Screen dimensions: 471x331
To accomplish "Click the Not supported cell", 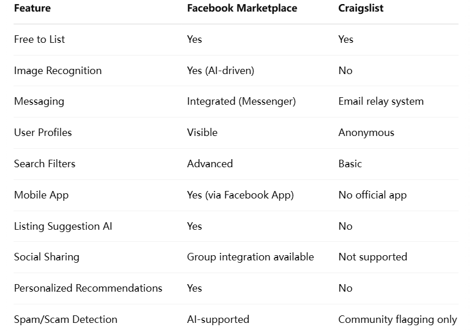I will (373, 257).
